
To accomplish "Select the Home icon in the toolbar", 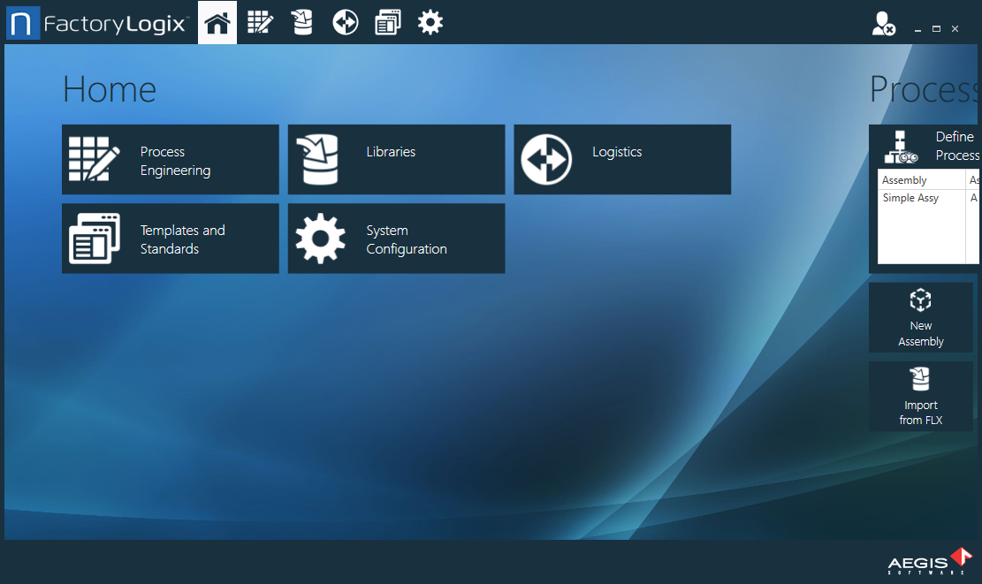I will point(217,22).
